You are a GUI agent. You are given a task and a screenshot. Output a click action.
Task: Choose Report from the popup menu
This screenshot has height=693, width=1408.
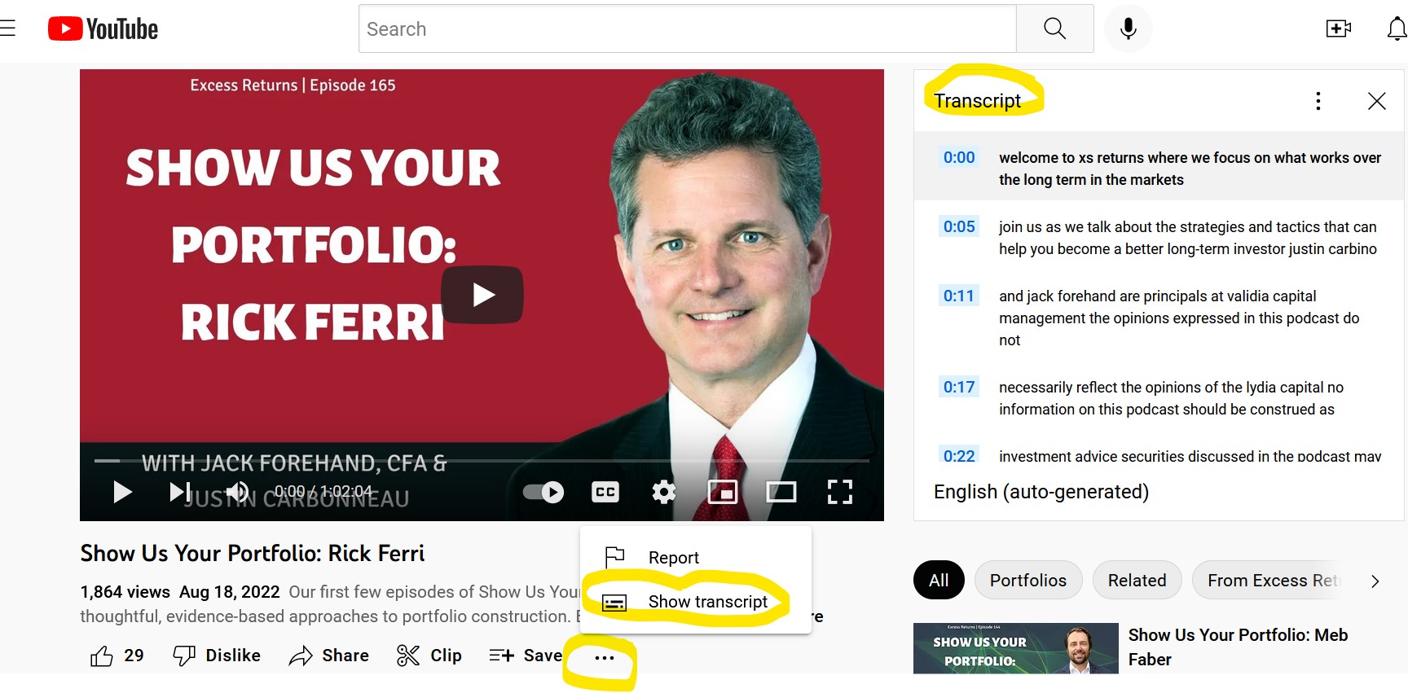(x=696, y=558)
